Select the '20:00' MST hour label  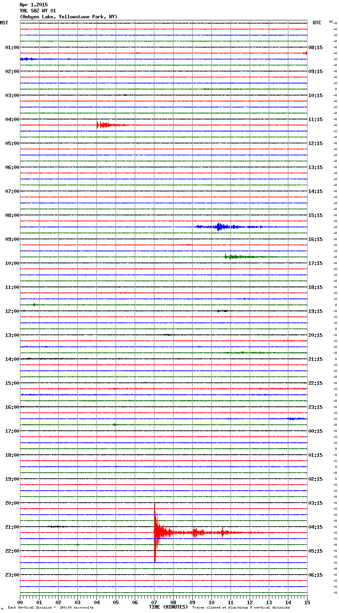(x=12, y=503)
